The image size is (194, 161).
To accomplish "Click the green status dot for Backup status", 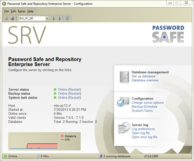I will (x=55, y=93).
